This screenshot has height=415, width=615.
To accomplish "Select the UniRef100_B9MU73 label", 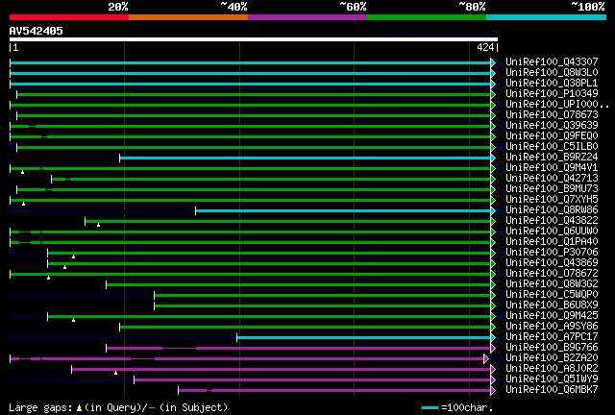I will click(x=552, y=188).
